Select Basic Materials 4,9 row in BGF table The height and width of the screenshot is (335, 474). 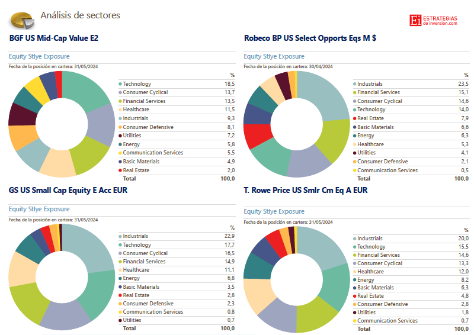[177, 162]
